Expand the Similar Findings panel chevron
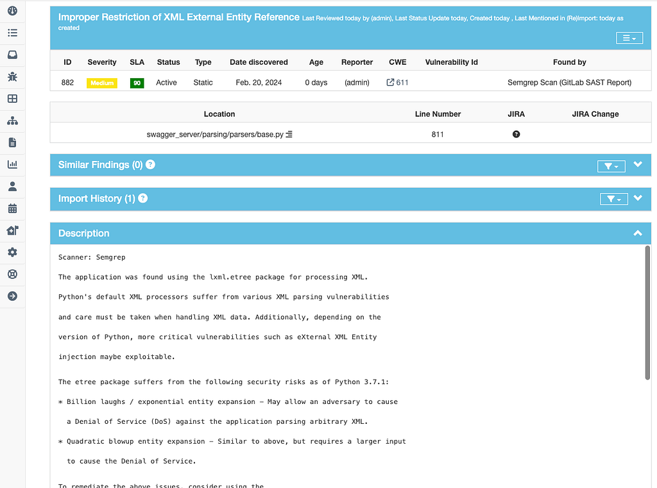This screenshot has height=488, width=657. (638, 164)
